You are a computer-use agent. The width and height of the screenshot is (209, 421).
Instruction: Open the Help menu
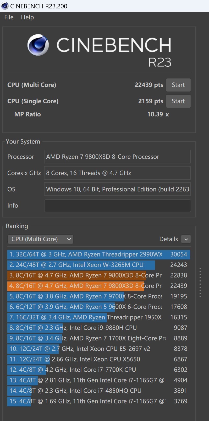(x=27, y=17)
